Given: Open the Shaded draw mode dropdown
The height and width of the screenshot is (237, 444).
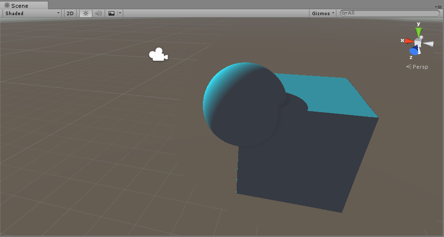Looking at the screenshot, I should point(32,13).
